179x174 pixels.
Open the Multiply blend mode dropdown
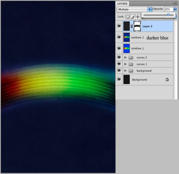[134, 9]
